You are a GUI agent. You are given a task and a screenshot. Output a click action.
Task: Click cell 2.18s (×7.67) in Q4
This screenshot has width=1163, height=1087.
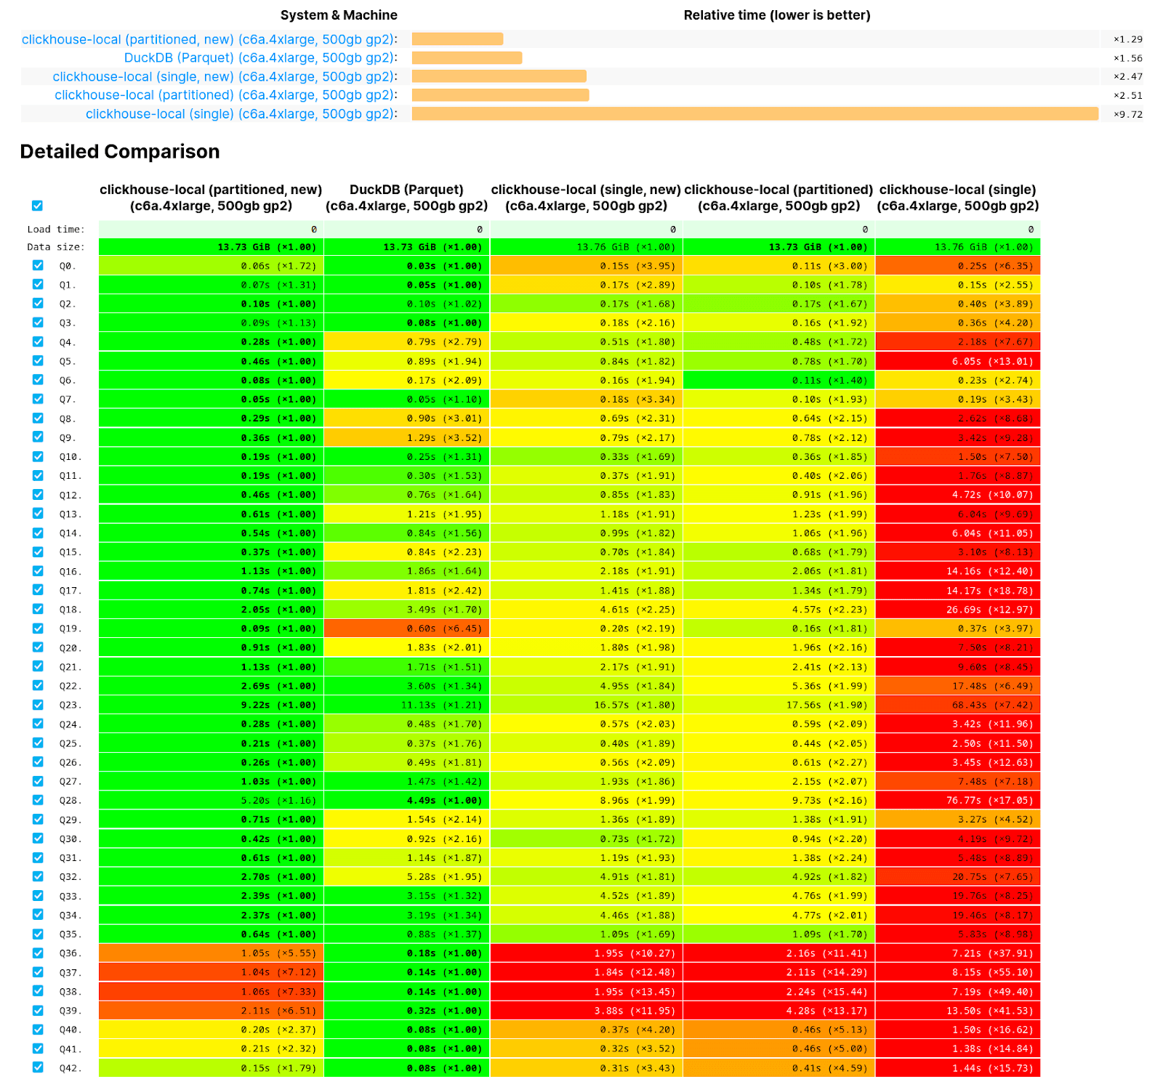(x=958, y=341)
